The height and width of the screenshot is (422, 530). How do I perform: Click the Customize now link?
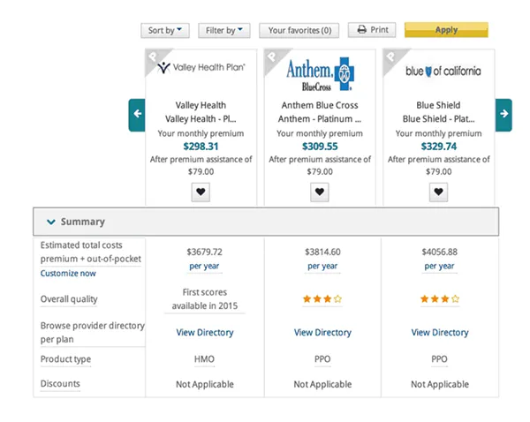(x=68, y=274)
